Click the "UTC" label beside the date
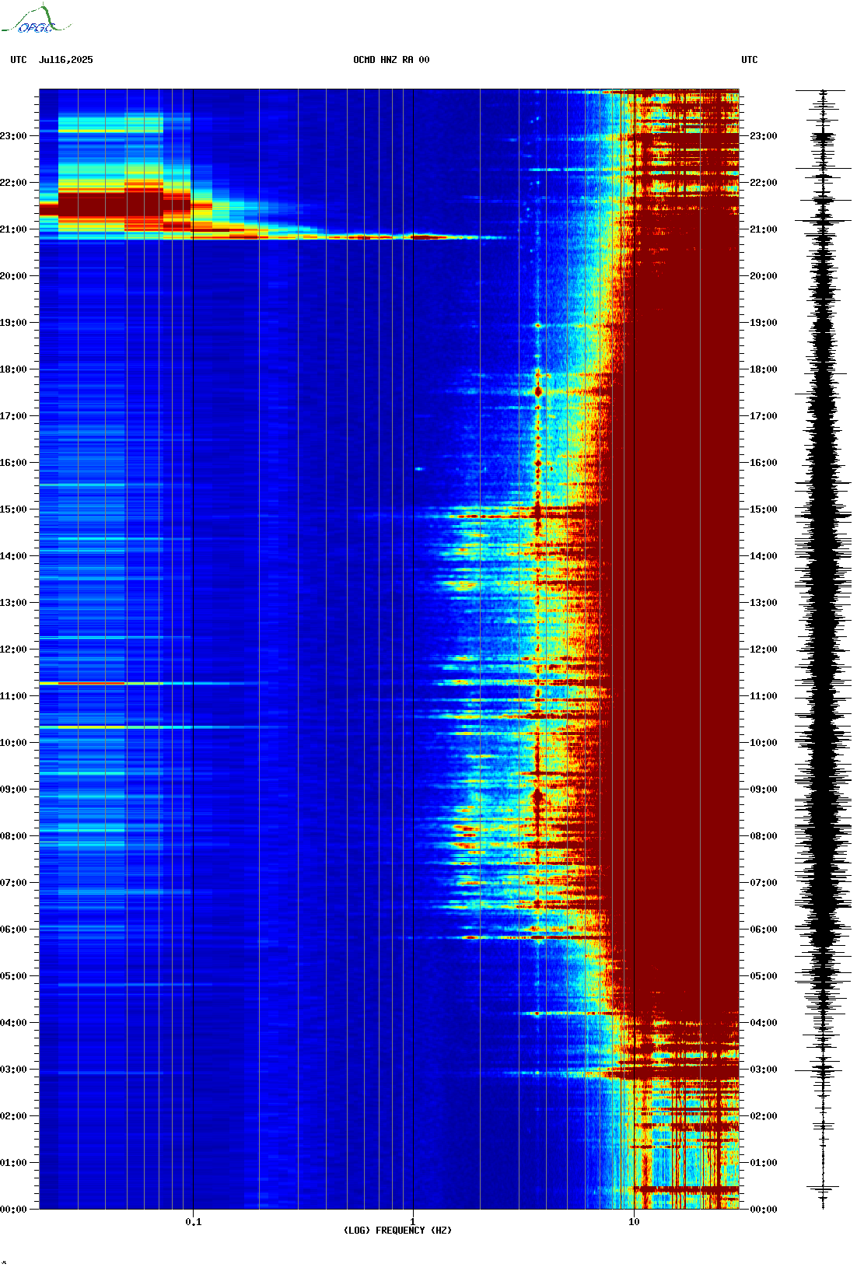Screen dimensions: 857x1271 (19, 60)
